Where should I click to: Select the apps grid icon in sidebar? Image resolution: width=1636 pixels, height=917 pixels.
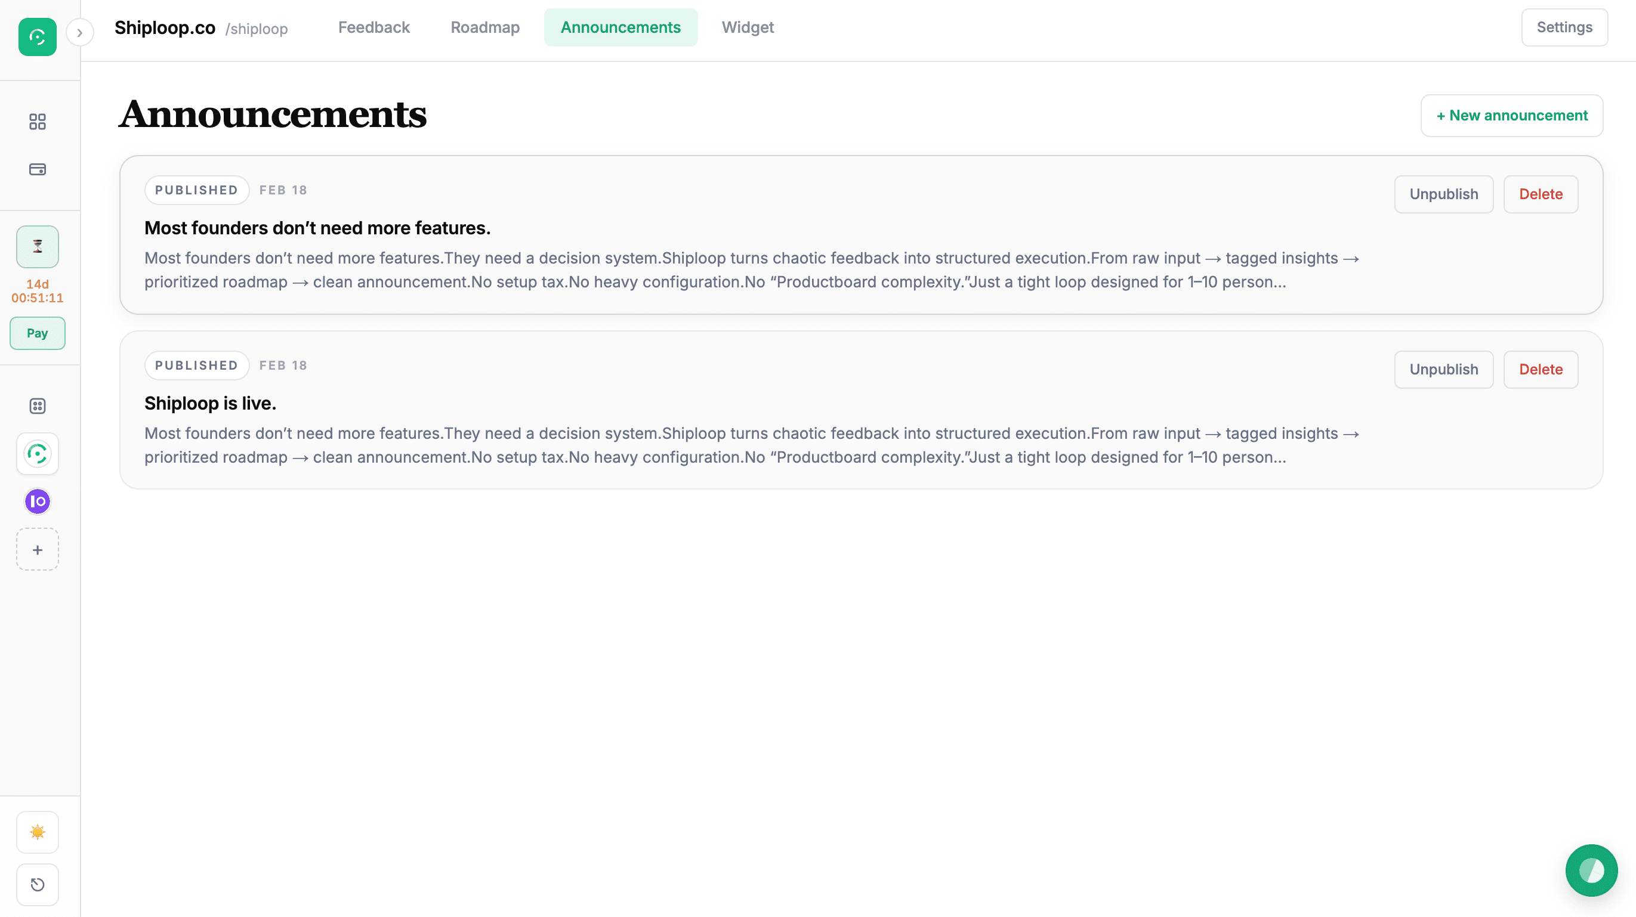click(37, 405)
